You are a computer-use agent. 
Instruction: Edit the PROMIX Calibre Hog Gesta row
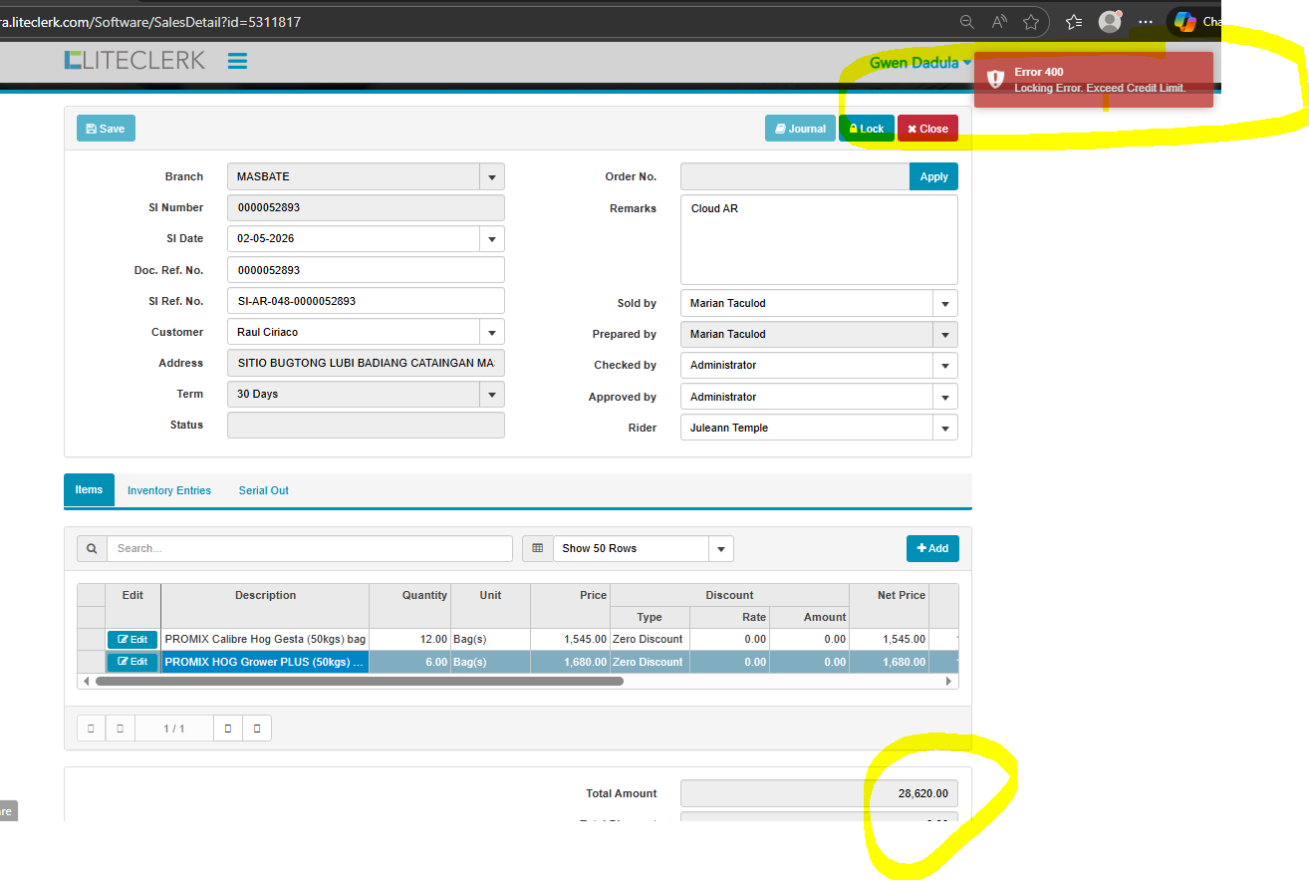132,640
